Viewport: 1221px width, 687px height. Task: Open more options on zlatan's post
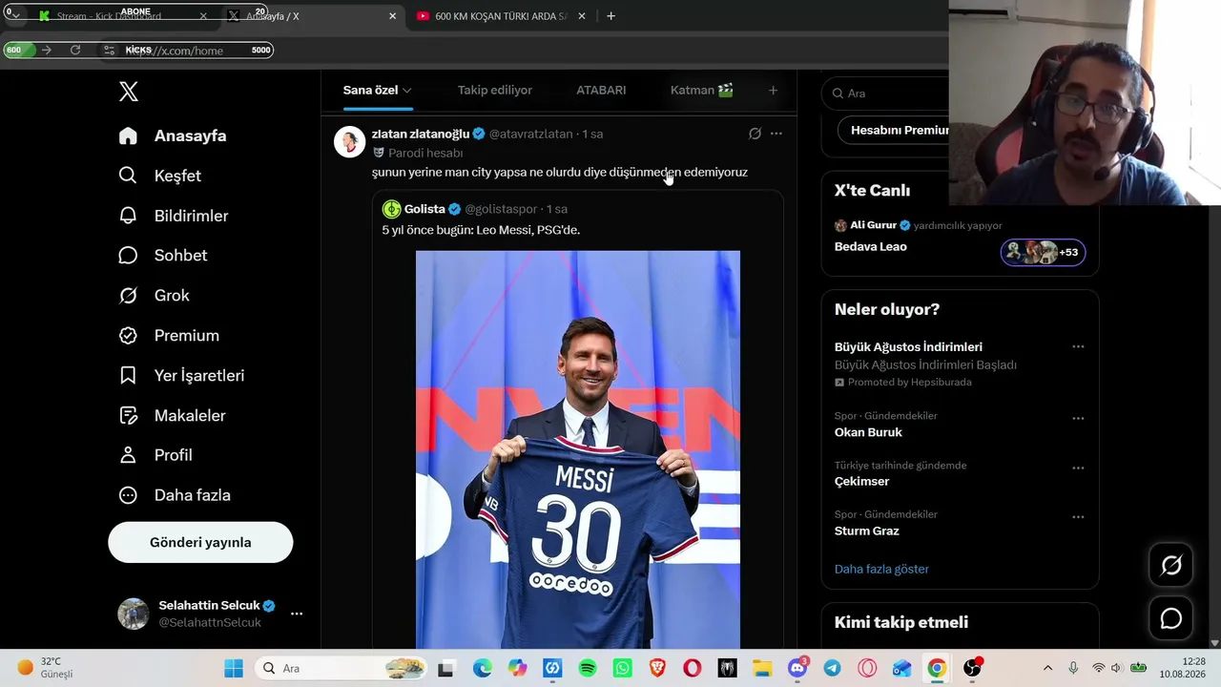click(x=776, y=134)
